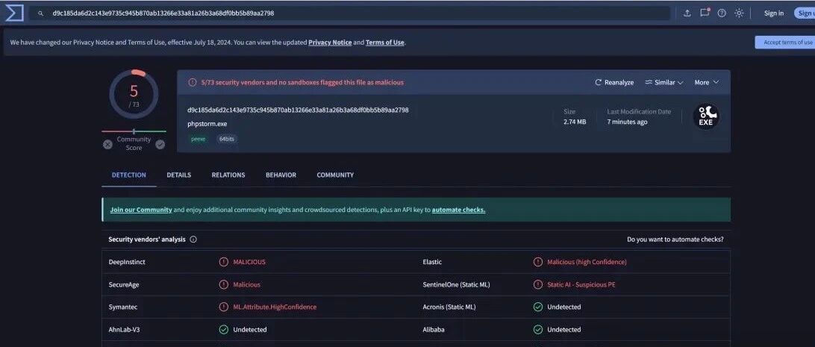The image size is (815, 347).
Task: Click the SentinelOne (Static ML) vendor name
Action: [456, 284]
